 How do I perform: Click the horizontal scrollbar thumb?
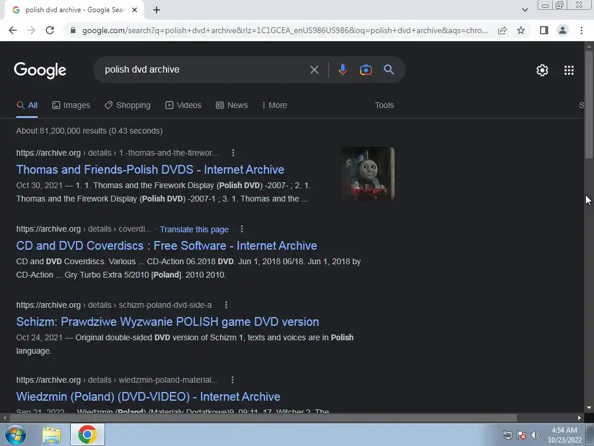click(263, 418)
